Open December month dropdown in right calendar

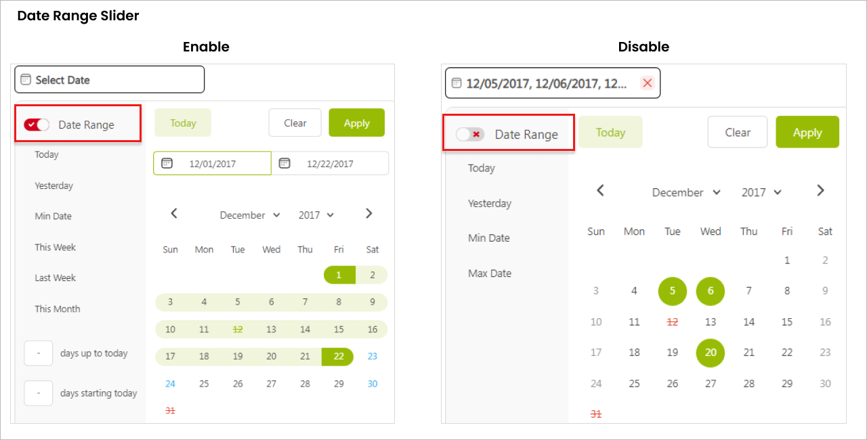(x=686, y=192)
